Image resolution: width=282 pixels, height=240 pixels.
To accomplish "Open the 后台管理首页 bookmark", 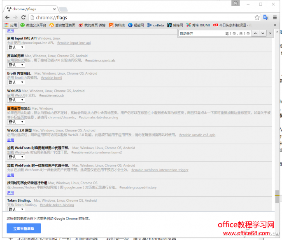I will [63, 25].
